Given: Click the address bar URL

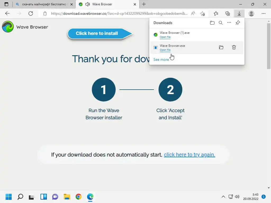Looking at the screenshot, I should coord(119,13).
